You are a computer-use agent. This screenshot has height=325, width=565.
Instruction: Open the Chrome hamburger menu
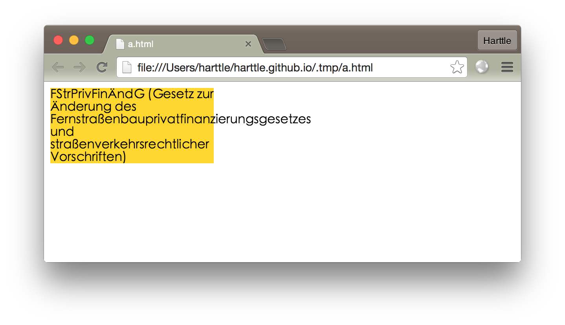507,68
